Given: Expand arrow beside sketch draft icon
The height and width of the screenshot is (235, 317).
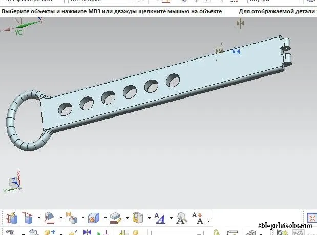Looking at the screenshot, I should coord(61,218).
